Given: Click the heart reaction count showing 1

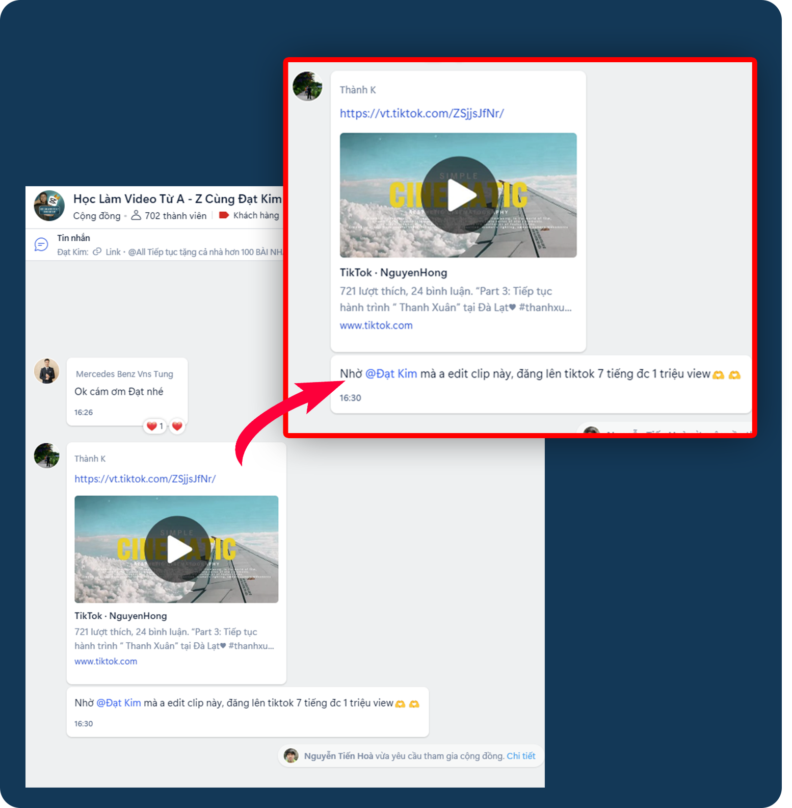Looking at the screenshot, I should coord(154,426).
